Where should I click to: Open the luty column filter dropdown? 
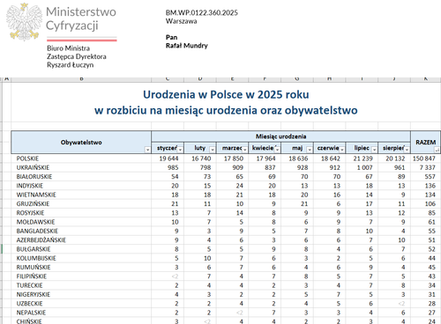click(213, 150)
